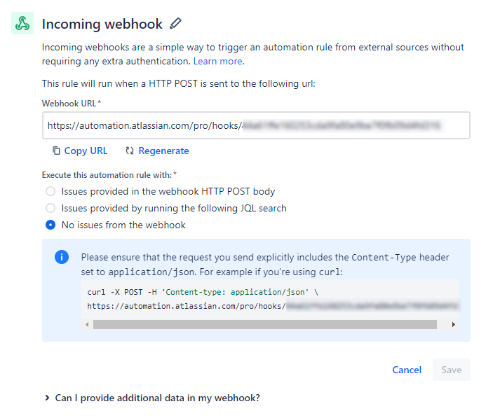Image resolution: width=500 pixels, height=418 pixels.
Task: Cancel the webhook configuration
Action: (407, 370)
